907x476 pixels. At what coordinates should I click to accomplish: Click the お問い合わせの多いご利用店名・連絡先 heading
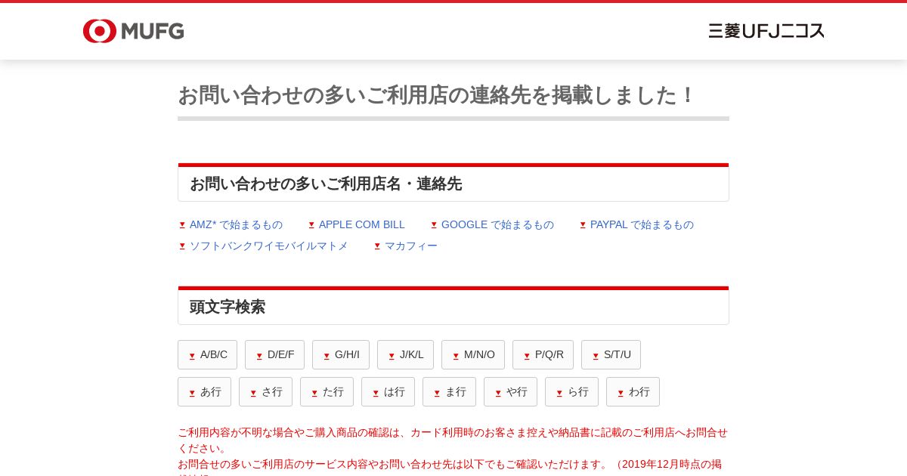tap(326, 184)
